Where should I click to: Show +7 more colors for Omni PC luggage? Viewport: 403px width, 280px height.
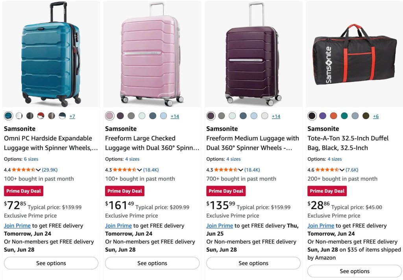pyautogui.click(x=72, y=116)
